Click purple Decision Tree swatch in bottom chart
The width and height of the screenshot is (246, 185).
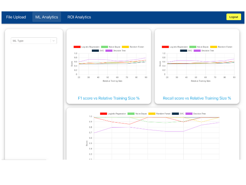point(189,114)
